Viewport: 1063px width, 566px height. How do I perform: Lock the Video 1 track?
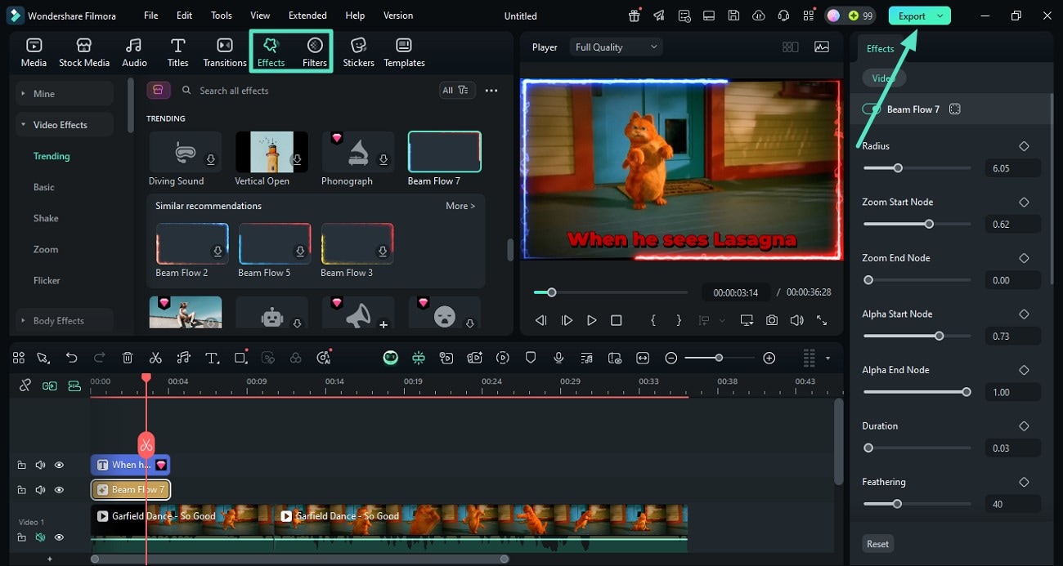(x=21, y=537)
